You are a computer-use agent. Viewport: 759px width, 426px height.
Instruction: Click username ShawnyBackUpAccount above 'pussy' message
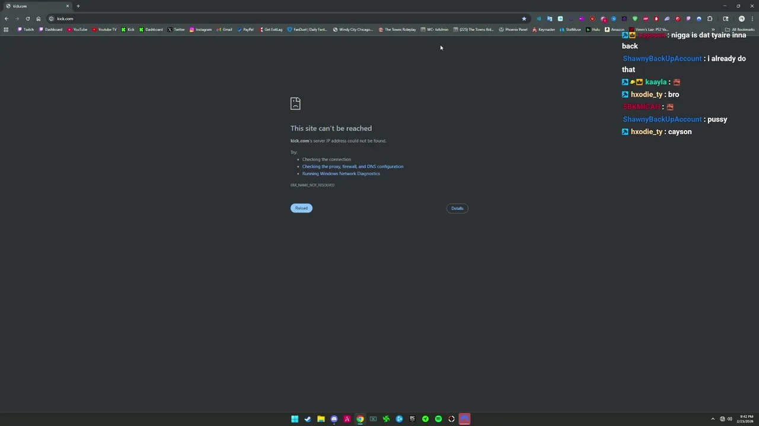click(662, 120)
